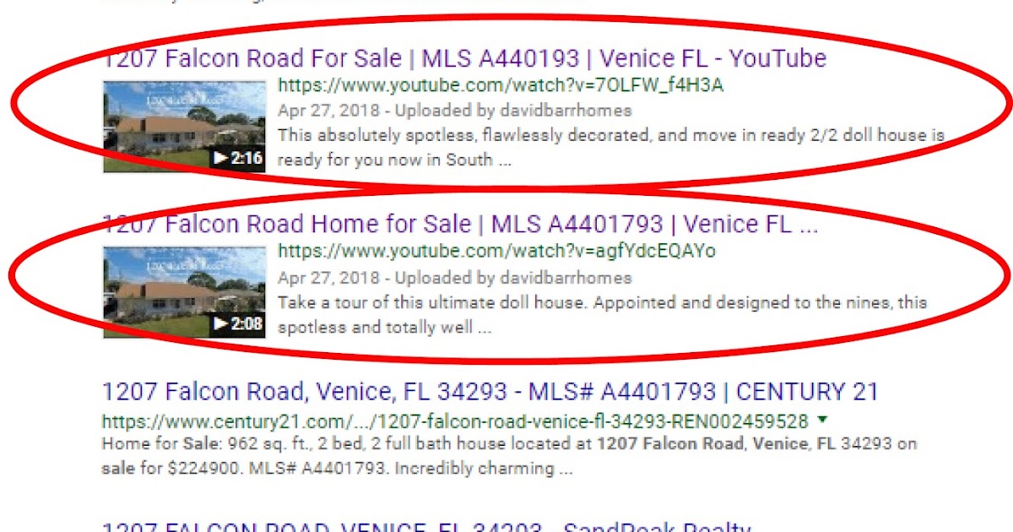Click the YouTube URL ending in 7OLFW_f4H3A
Screen dimensions: 1013x532
[501, 85]
